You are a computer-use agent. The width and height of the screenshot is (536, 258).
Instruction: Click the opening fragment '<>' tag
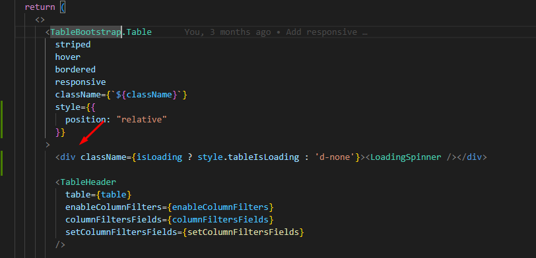point(40,20)
